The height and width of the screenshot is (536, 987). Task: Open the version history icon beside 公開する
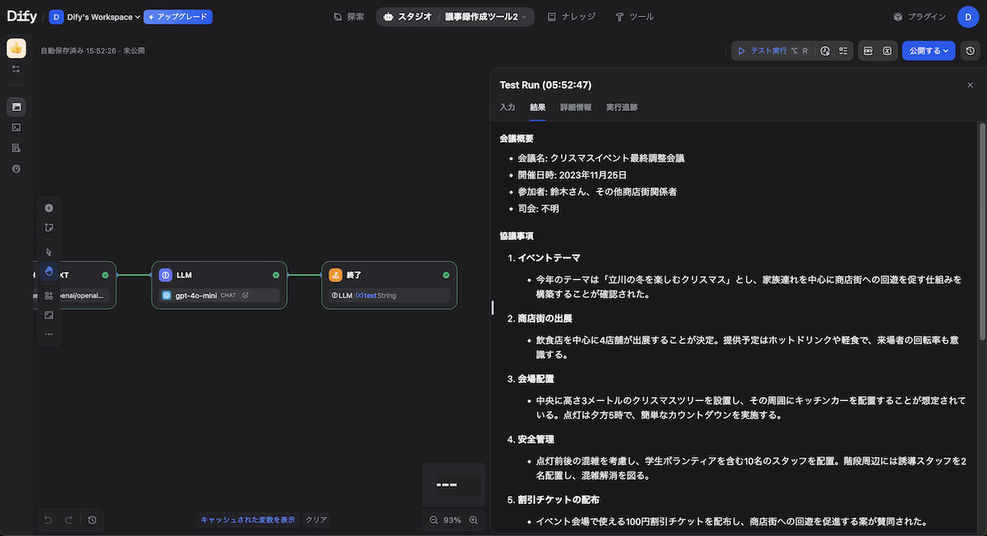coord(971,51)
